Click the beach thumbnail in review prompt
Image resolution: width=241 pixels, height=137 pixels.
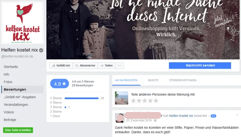(122, 98)
